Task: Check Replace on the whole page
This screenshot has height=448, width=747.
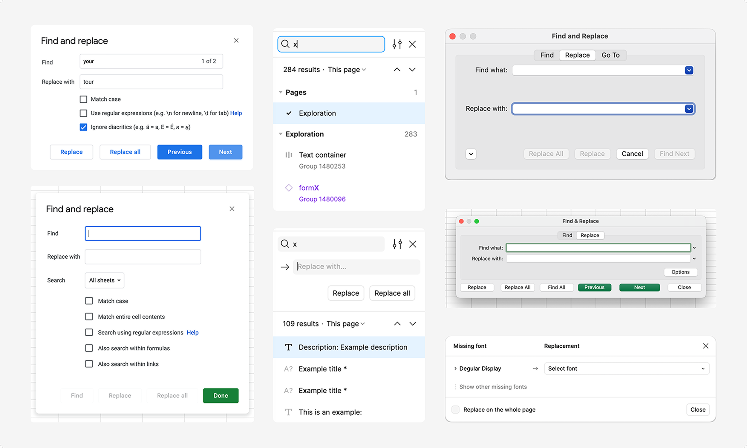Action: pos(455,410)
